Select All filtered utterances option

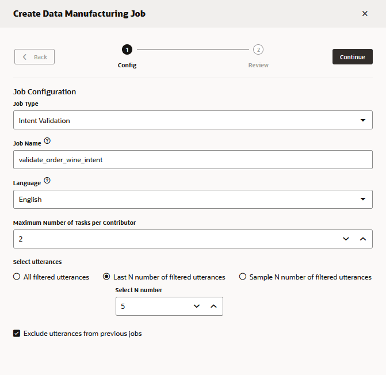[x=17, y=277]
